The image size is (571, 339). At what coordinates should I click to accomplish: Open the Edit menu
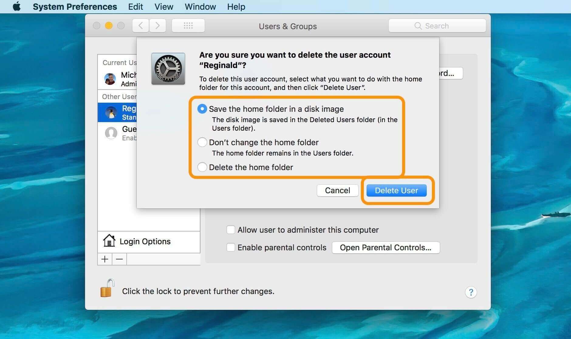point(135,7)
